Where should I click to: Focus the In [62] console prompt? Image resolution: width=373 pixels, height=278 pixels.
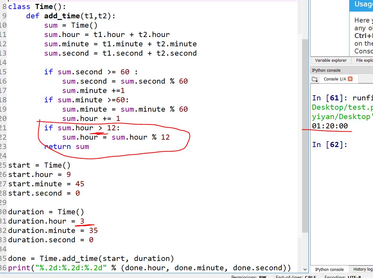click(353, 145)
